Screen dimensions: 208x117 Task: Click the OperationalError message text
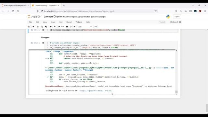pyautogui.click(x=108, y=86)
